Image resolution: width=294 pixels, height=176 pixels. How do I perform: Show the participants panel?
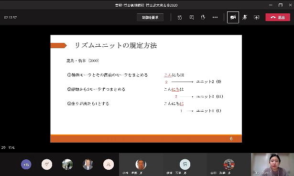(180, 18)
